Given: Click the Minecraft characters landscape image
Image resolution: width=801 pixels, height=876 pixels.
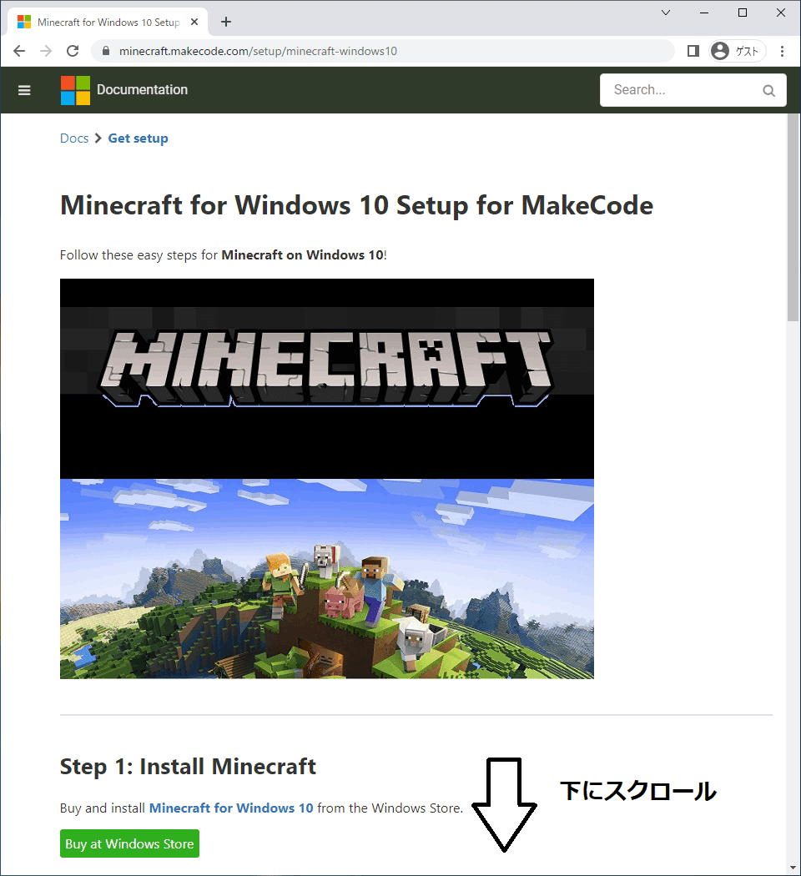Looking at the screenshot, I should 327,579.
